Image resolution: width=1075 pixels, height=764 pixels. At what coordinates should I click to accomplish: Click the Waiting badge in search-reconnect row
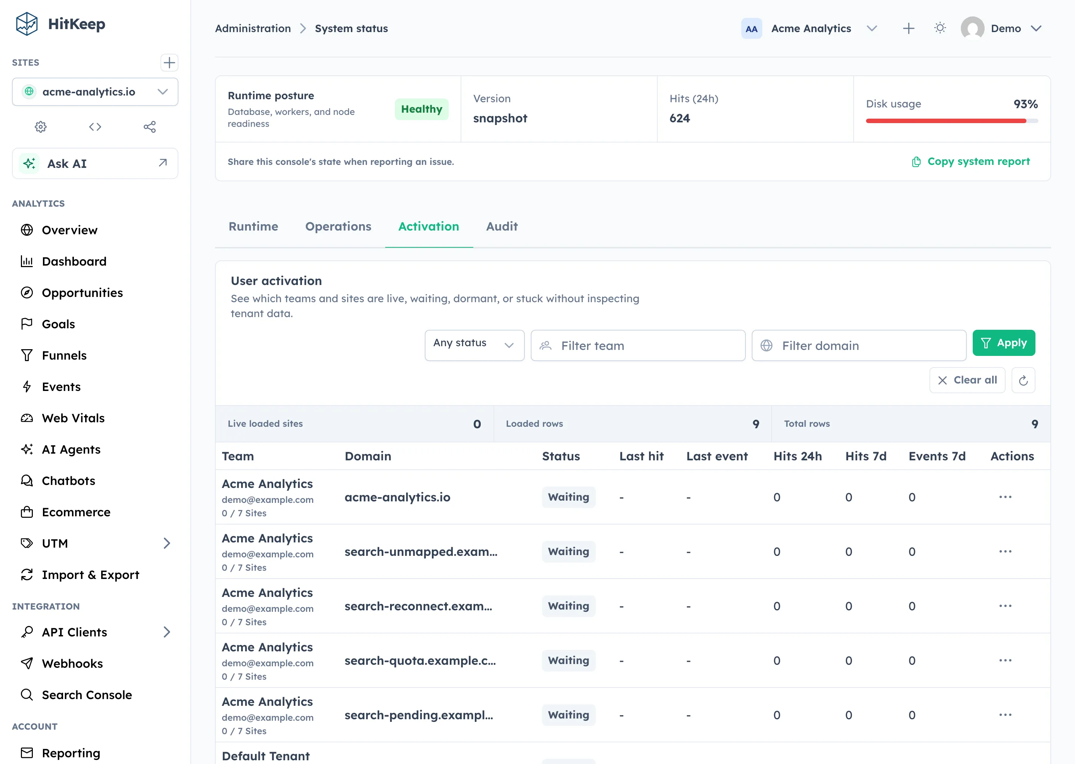(568, 606)
